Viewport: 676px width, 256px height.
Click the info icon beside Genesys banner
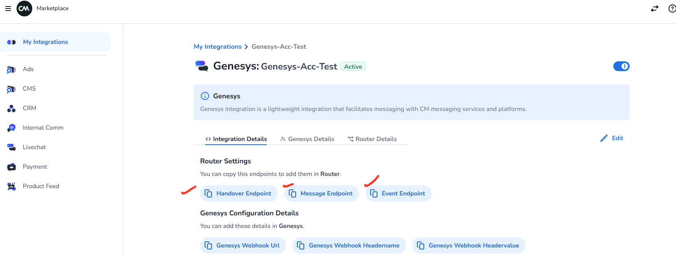[205, 96]
